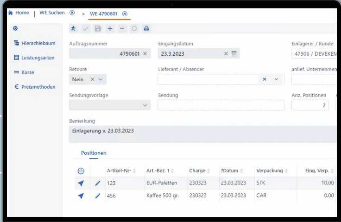Click the printer toolbar icon
Image resolution: width=341 pixels, height=222 pixels.
pos(146,28)
